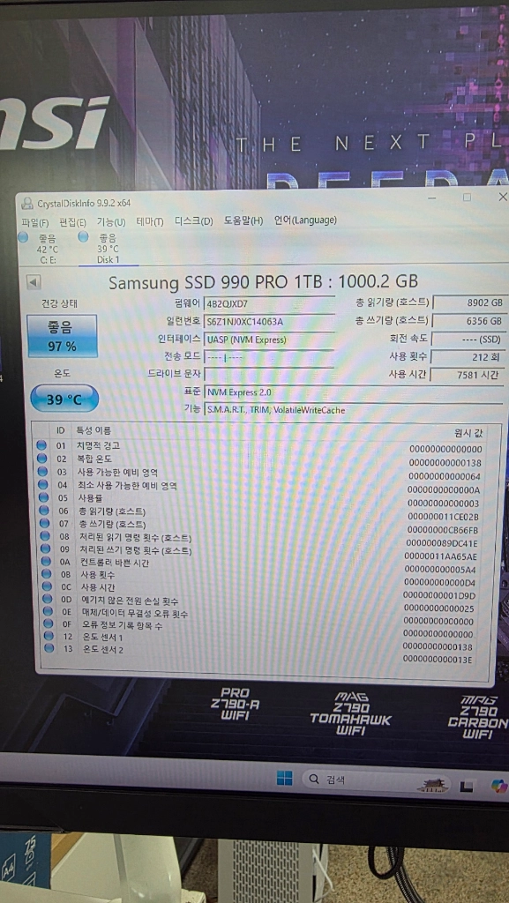The height and width of the screenshot is (903, 509).
Task: Click the interface field UASP (NVM Express)
Action: point(269,340)
